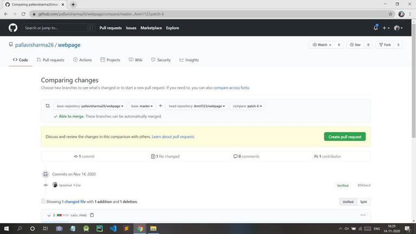The image size is (416, 234).
Task: Reload the browser page
Action: pos(23,14)
